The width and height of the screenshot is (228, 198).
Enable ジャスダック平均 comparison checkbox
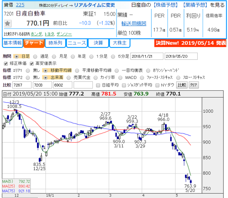pos(124,85)
